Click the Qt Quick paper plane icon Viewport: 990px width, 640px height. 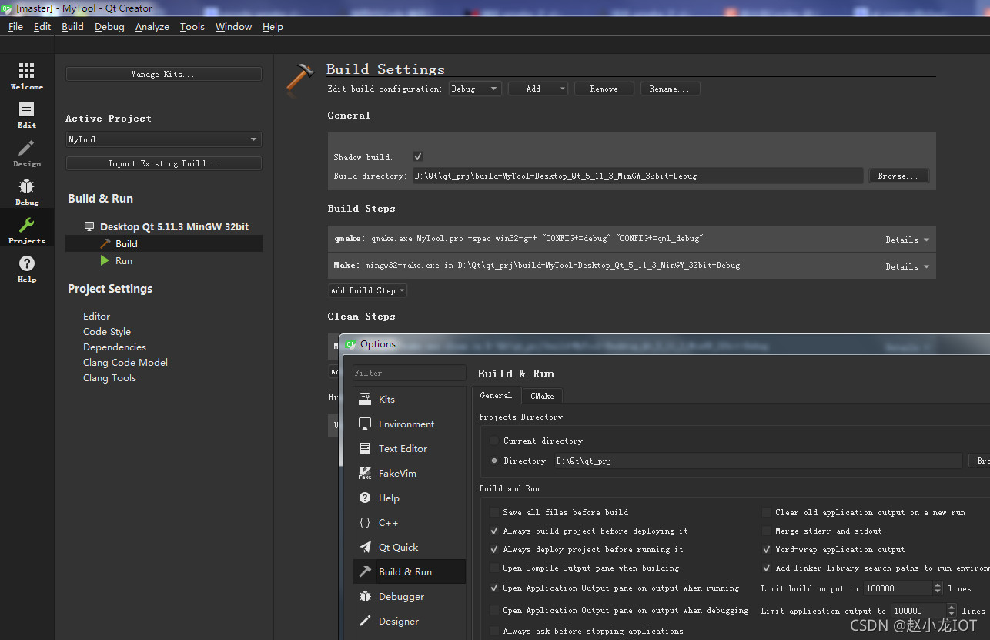[365, 547]
